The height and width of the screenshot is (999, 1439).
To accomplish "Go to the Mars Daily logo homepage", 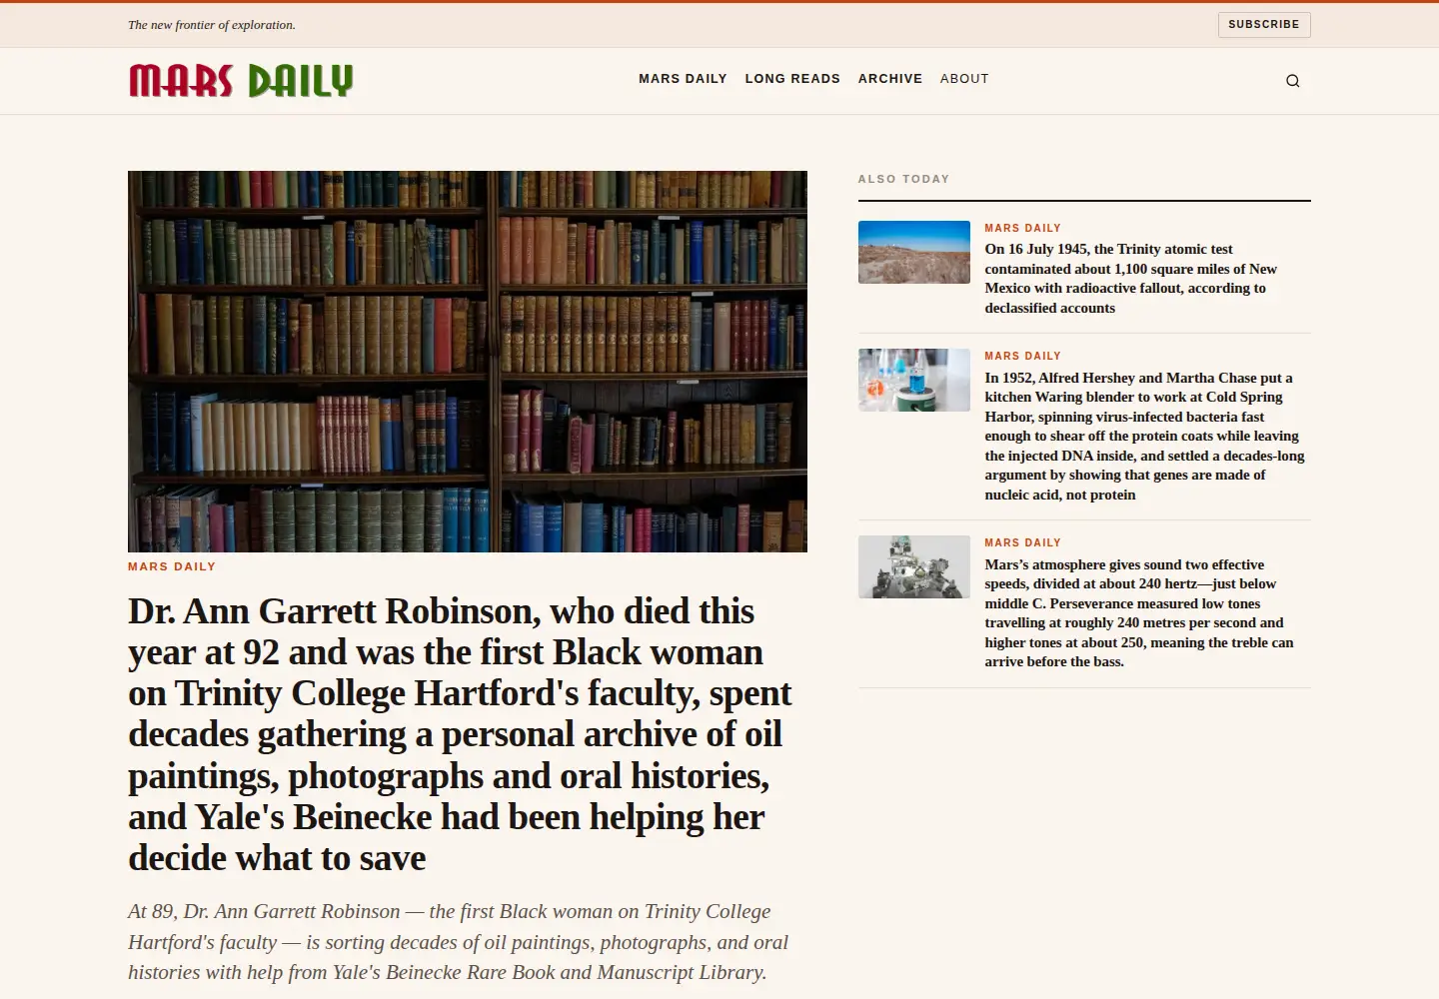I will point(241,80).
